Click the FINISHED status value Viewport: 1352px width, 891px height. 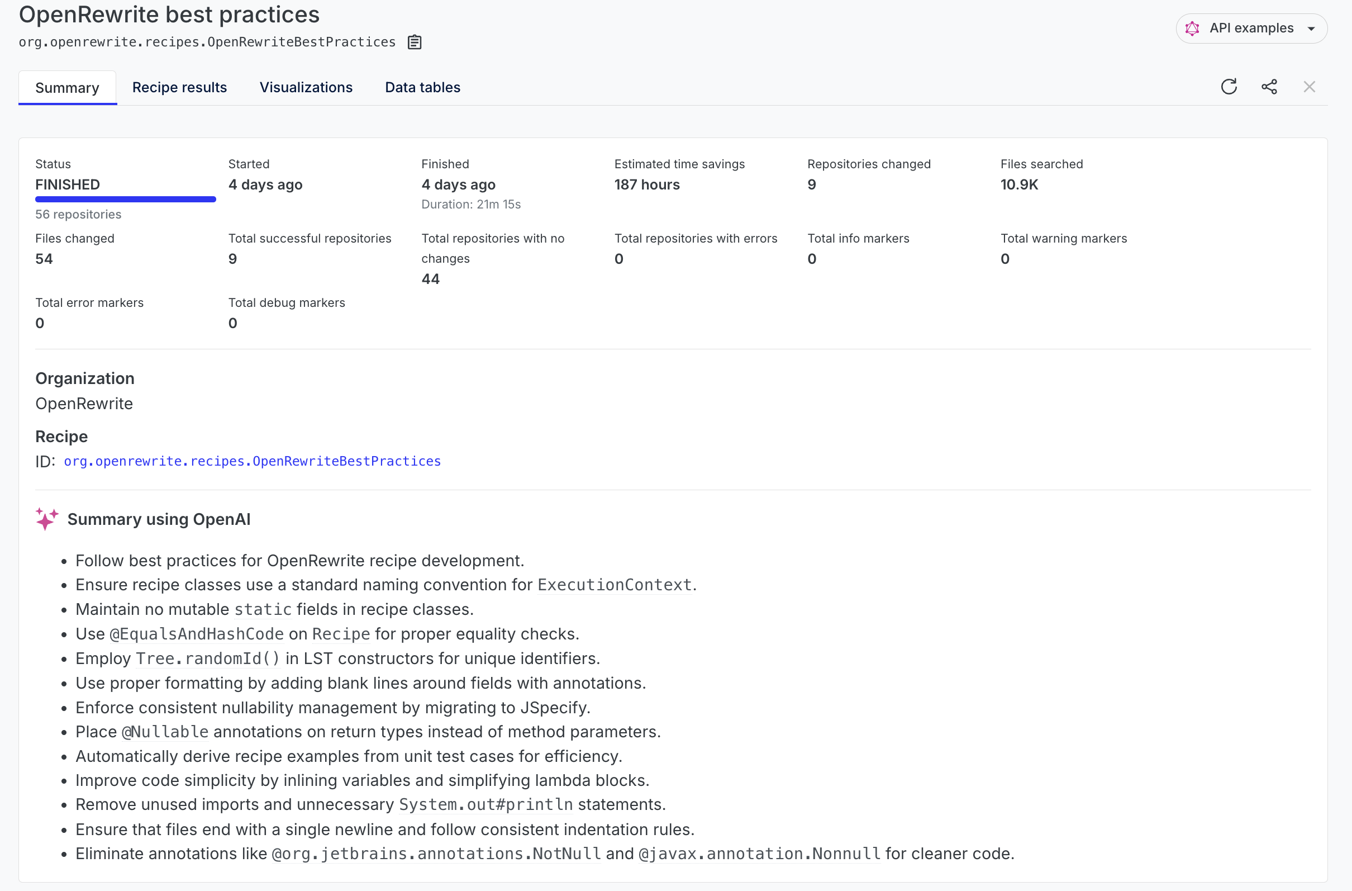[x=68, y=184]
